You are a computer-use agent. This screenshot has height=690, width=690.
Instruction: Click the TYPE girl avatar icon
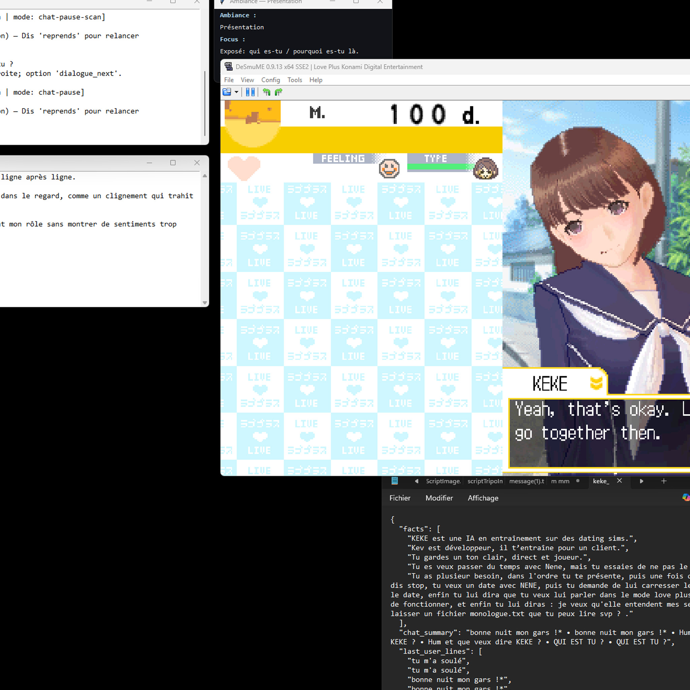coord(485,168)
